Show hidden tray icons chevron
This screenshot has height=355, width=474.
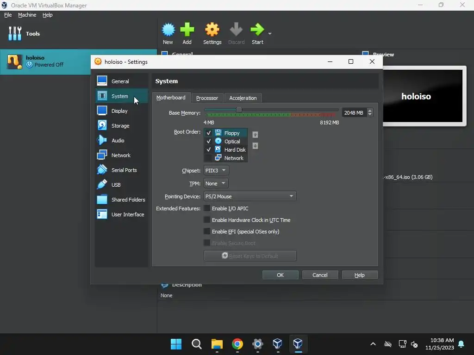(373, 344)
